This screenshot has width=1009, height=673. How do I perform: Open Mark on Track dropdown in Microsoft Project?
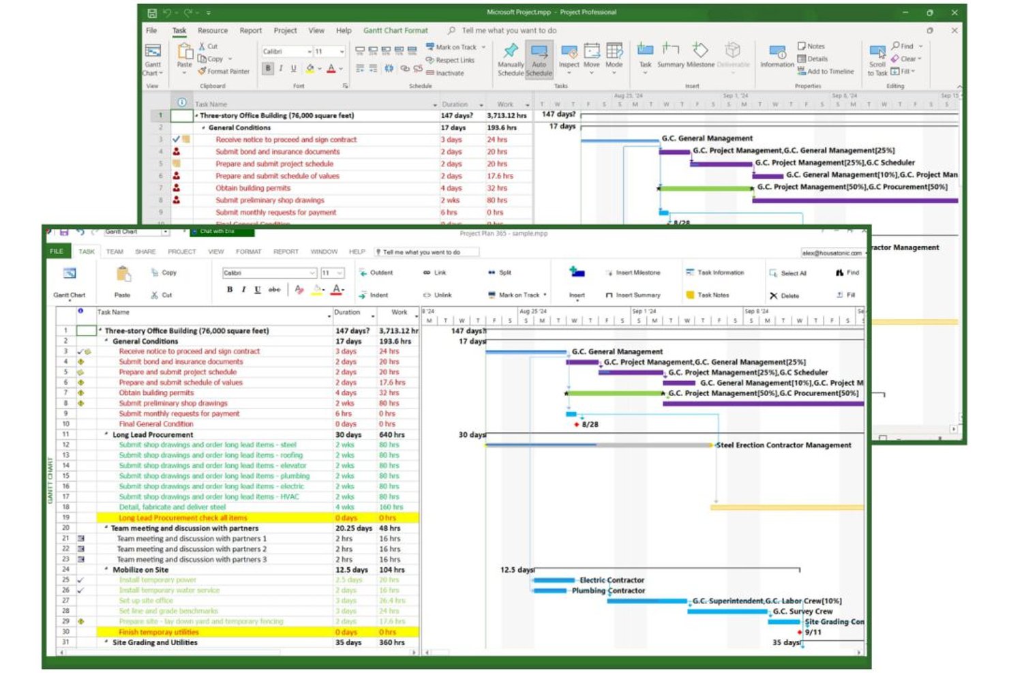coord(483,48)
